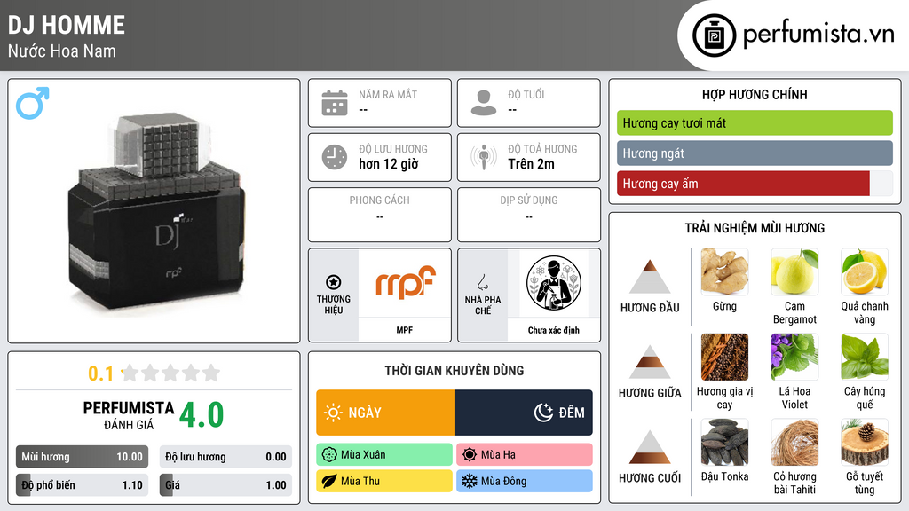Click the Độ phổ biến 1.10 score bar

click(x=82, y=485)
